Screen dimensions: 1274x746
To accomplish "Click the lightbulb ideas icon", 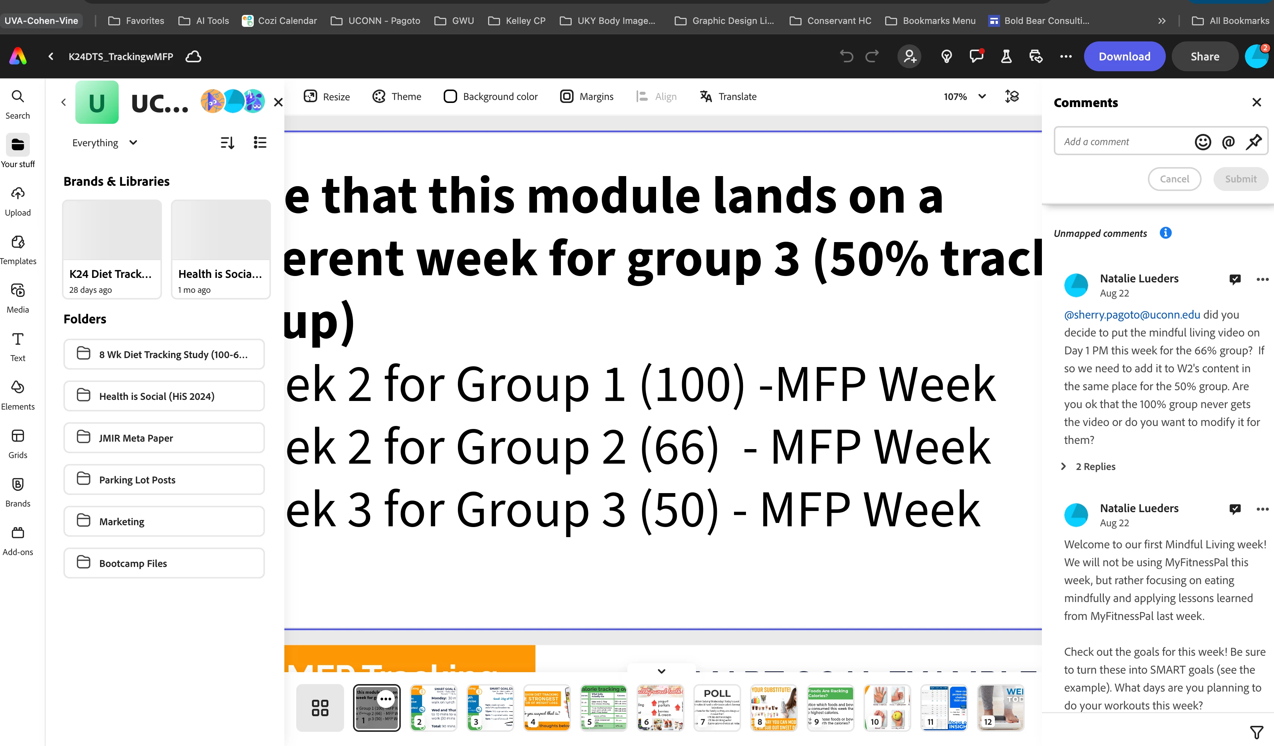I will [946, 57].
